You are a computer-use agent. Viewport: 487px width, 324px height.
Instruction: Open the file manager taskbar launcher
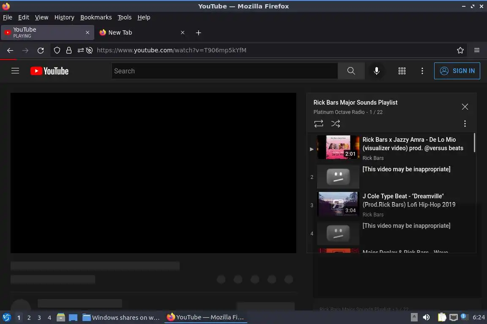61,318
